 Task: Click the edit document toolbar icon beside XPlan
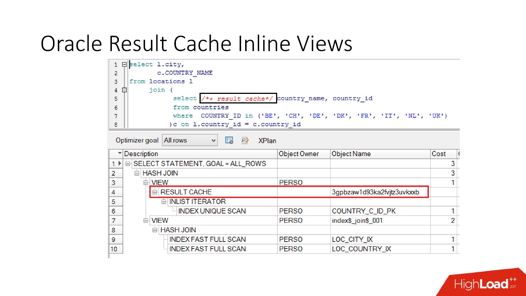click(x=245, y=140)
